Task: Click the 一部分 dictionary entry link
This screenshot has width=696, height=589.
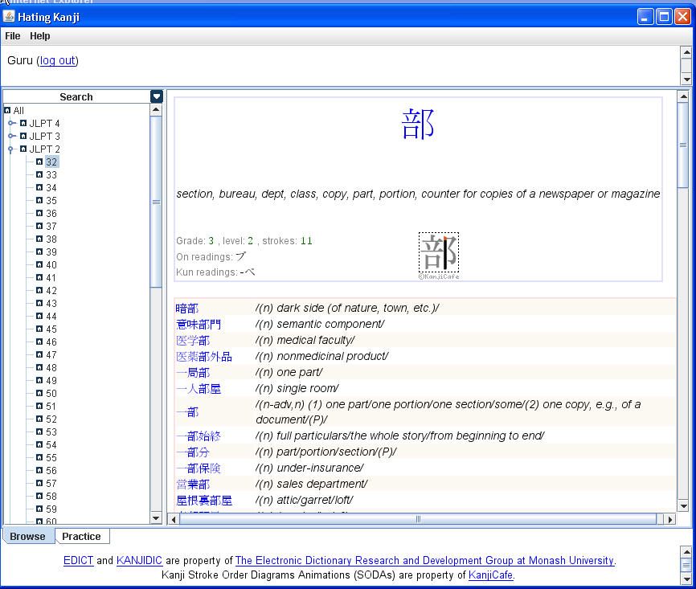Action: tap(193, 452)
